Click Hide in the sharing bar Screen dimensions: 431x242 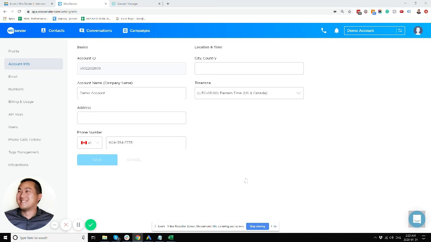tap(274, 226)
